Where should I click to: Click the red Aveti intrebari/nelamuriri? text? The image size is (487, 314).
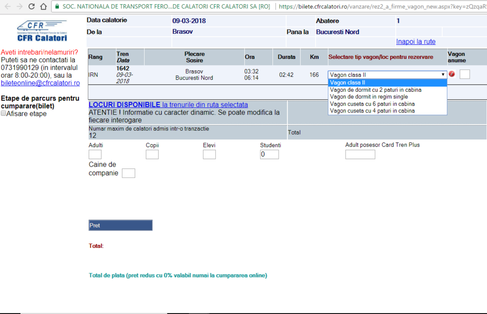pyautogui.click(x=39, y=52)
